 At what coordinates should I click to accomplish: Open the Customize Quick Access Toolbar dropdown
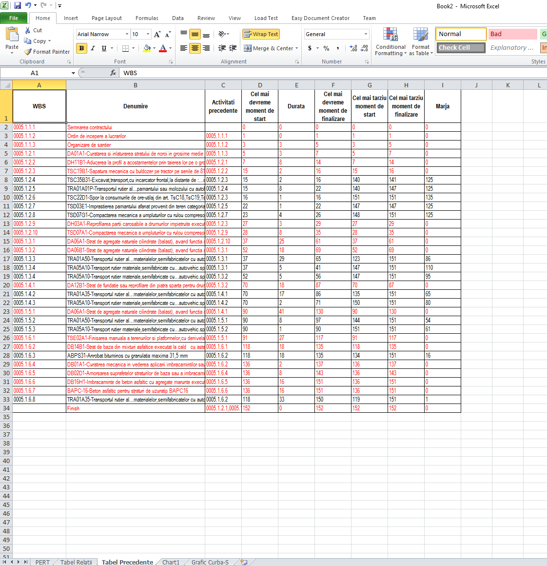[x=59, y=5]
